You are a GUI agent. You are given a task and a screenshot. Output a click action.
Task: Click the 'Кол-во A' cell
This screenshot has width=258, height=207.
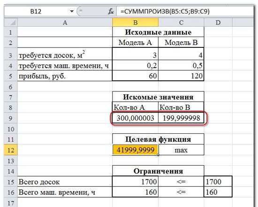coord(135,107)
